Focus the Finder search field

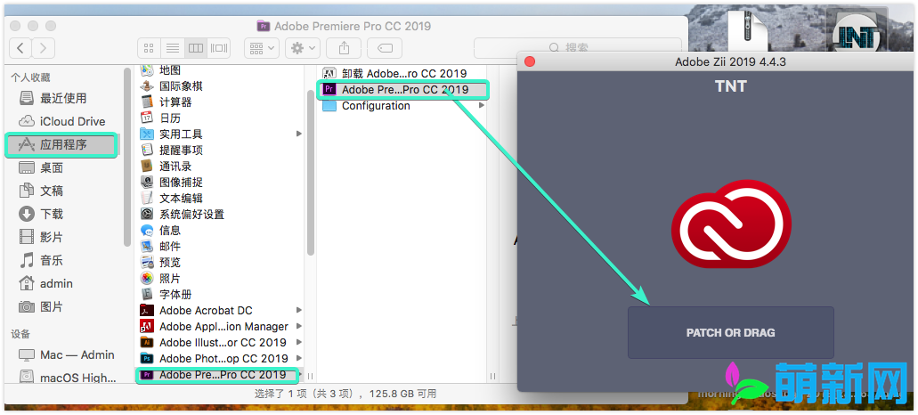point(577,48)
